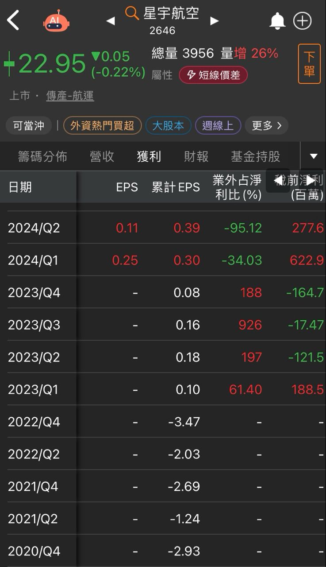Go to next stock with right triangle
Screen dimensions: 326x567
tap(215, 21)
